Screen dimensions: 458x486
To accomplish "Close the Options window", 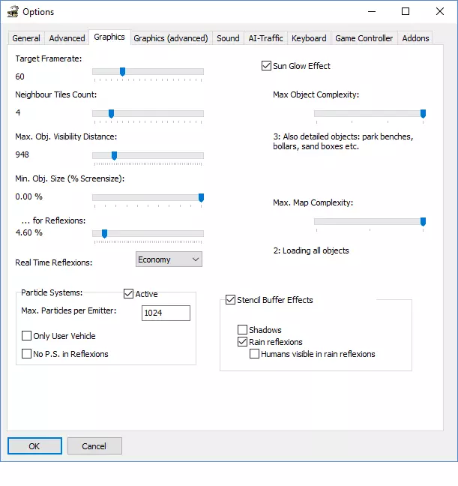I will click(x=440, y=12).
